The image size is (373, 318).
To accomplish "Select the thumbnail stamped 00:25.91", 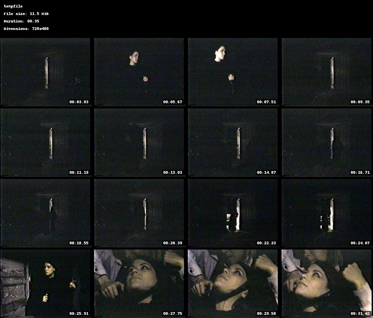I will coord(45,283).
